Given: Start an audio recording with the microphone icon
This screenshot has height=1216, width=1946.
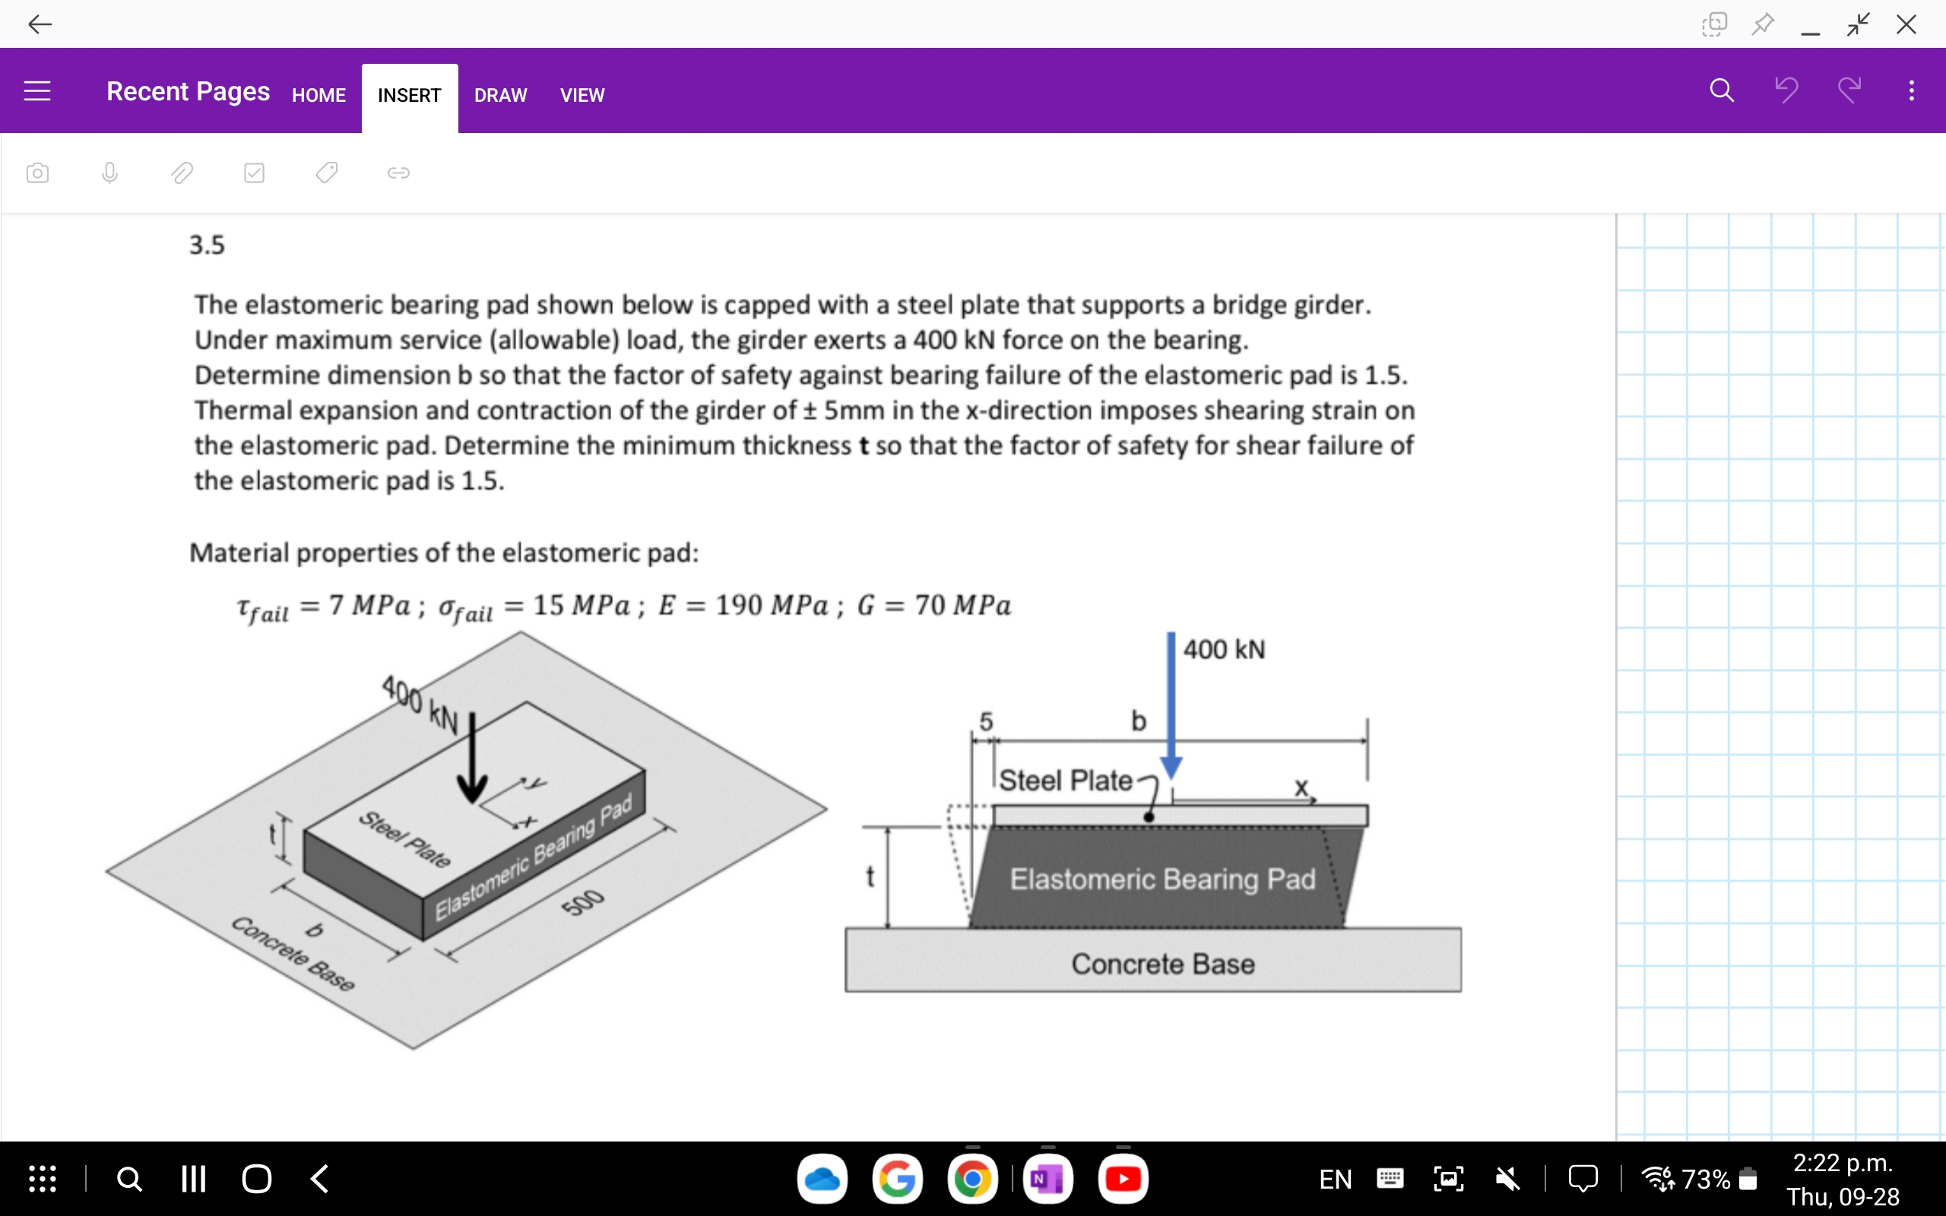Looking at the screenshot, I should pos(109,173).
